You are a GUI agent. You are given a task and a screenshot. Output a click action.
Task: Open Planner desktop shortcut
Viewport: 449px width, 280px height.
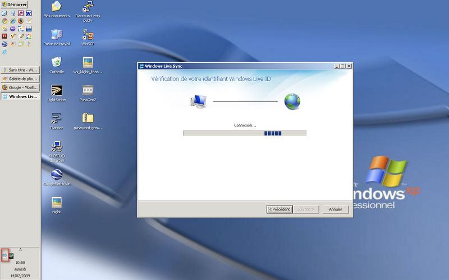coord(57,122)
